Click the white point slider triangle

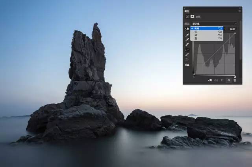point(235,76)
